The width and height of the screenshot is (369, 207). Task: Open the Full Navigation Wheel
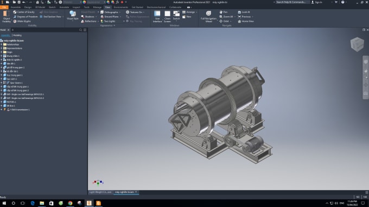click(x=208, y=16)
